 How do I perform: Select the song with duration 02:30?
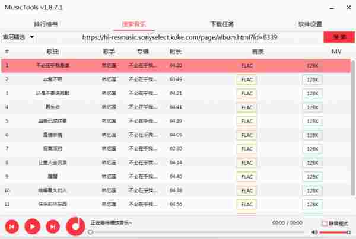click(176, 149)
